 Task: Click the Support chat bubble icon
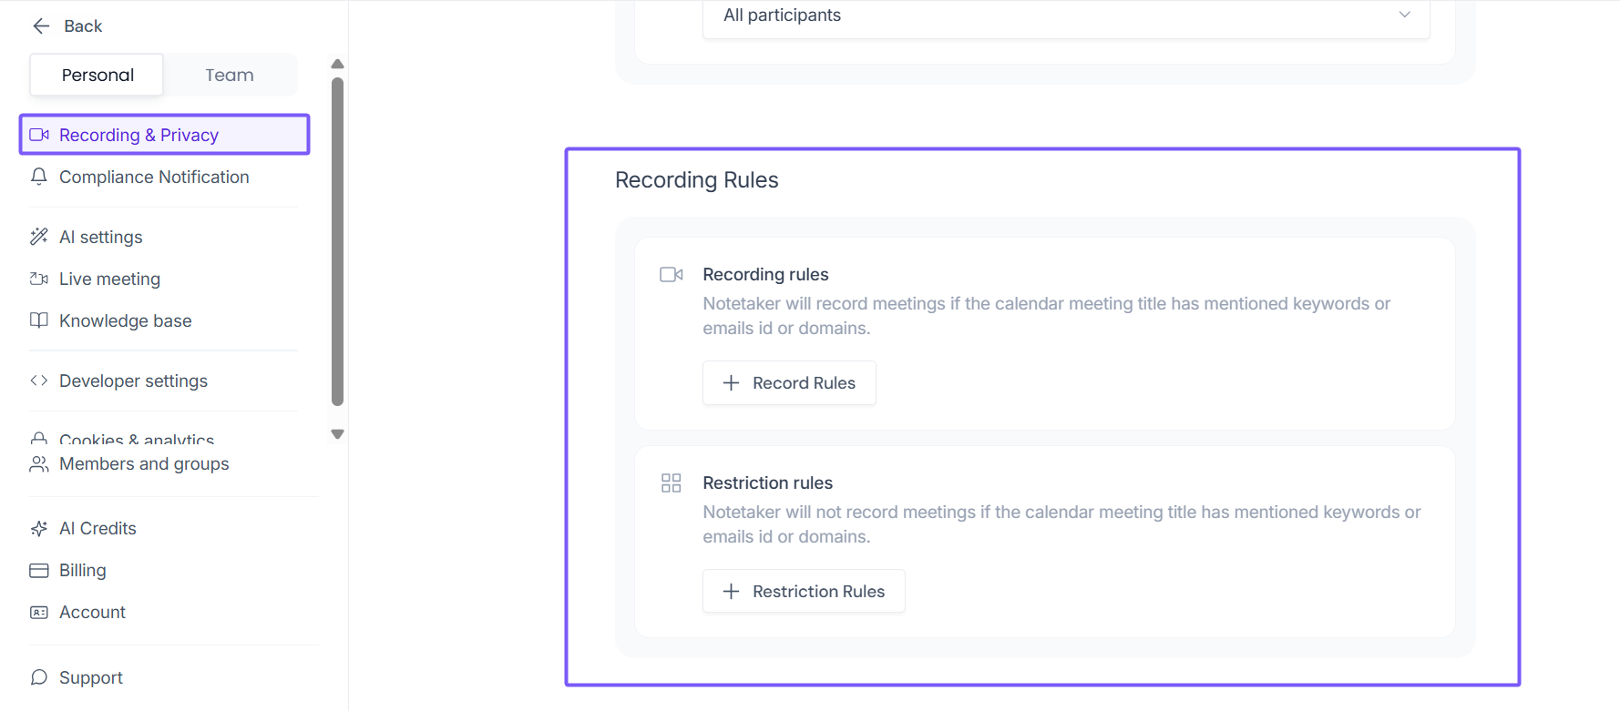39,677
